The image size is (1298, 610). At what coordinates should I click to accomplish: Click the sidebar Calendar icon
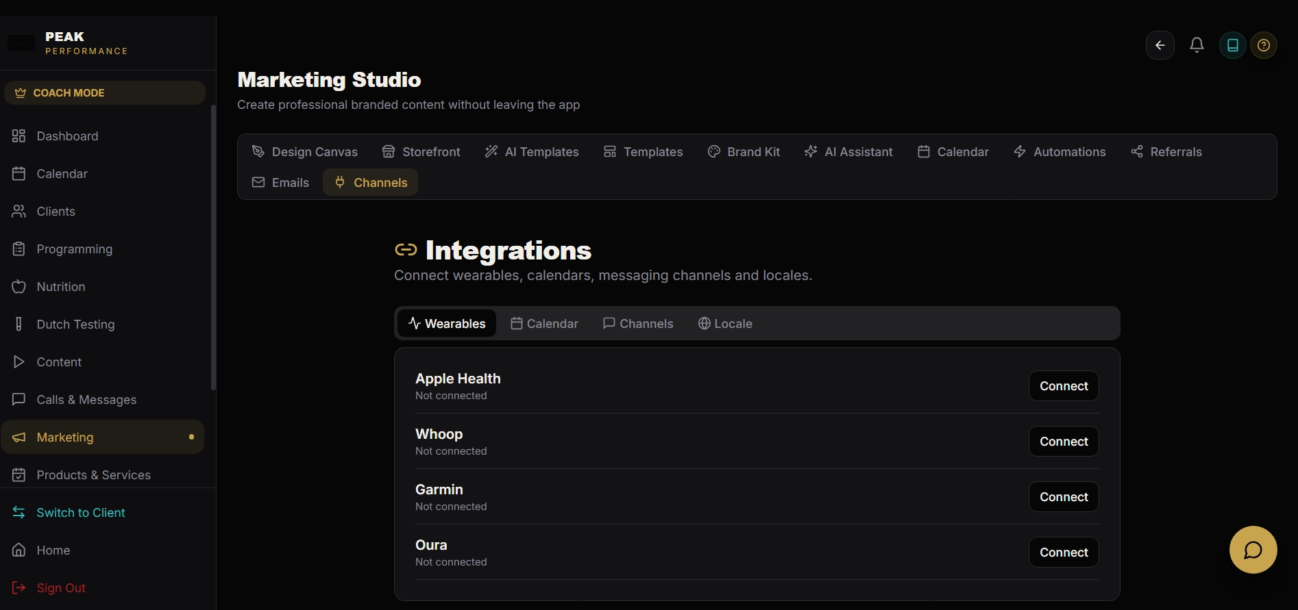pyautogui.click(x=19, y=174)
